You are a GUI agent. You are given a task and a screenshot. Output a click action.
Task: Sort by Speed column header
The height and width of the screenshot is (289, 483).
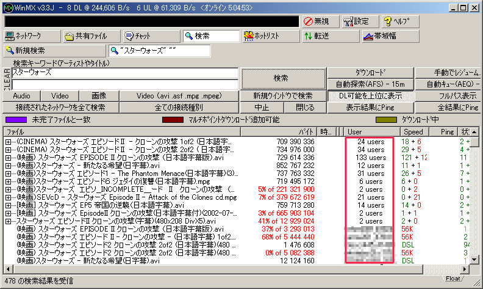click(415, 132)
